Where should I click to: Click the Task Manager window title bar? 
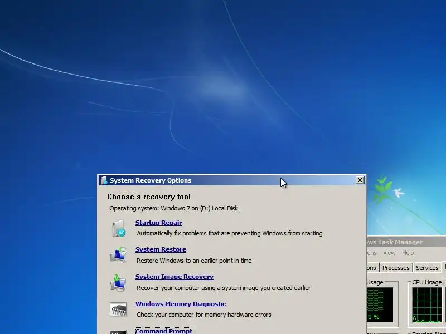pos(407,242)
